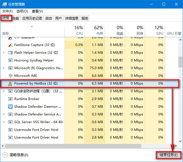Click the SQL Server VSS Writer icon
This screenshot has height=162, width=183.
tap(10, 122)
